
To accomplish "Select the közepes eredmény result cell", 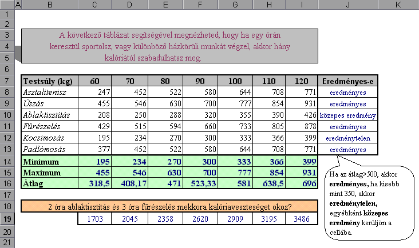I will point(349,115).
